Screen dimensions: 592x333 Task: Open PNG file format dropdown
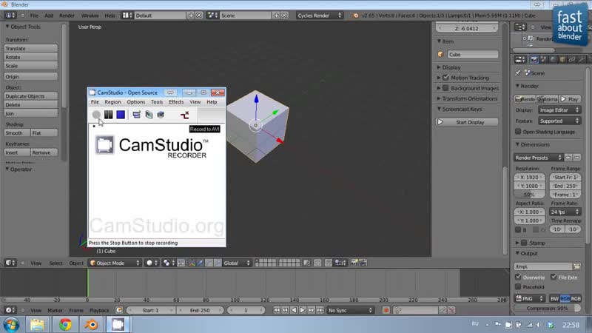pos(530,298)
